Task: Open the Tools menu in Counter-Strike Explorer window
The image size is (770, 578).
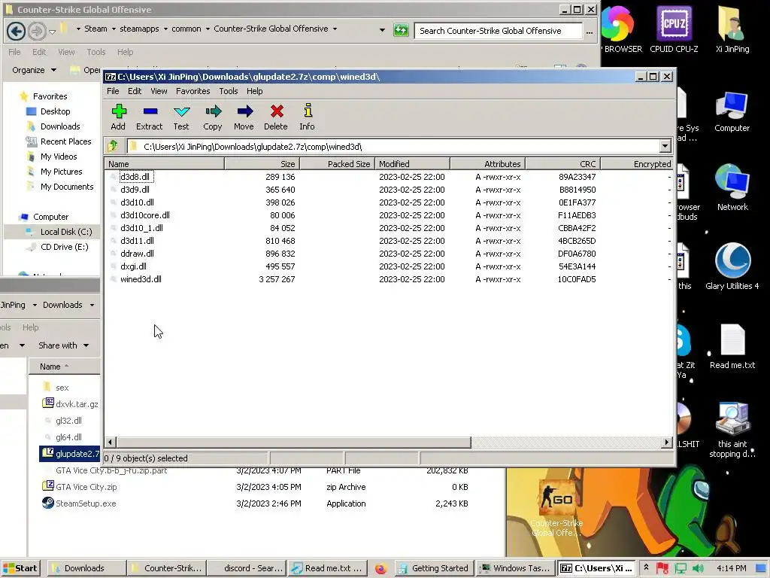Action: (x=95, y=52)
